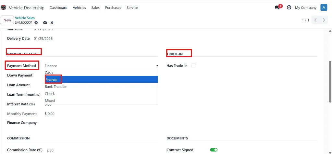Open the activities clock icon
The height and width of the screenshot is (154, 332).
[x=289, y=7]
